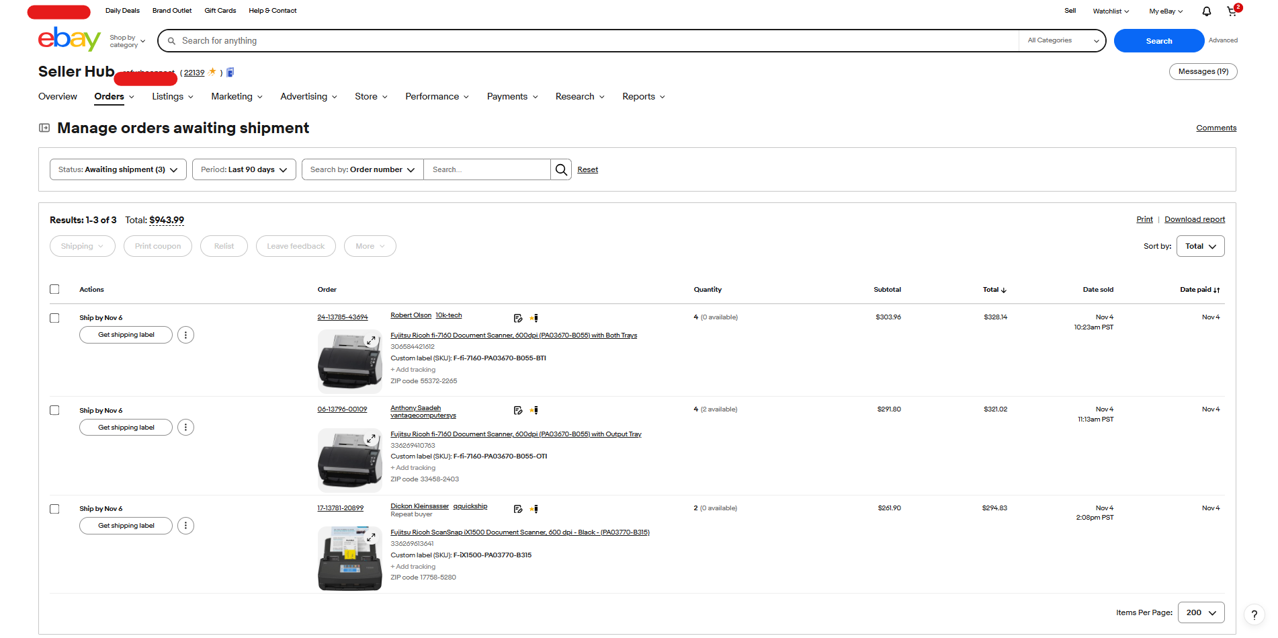Enlarge the fi-7160 Both Trays scanner image

point(371,340)
